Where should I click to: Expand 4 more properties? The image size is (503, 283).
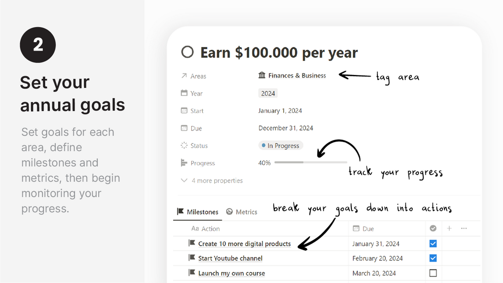click(x=212, y=180)
